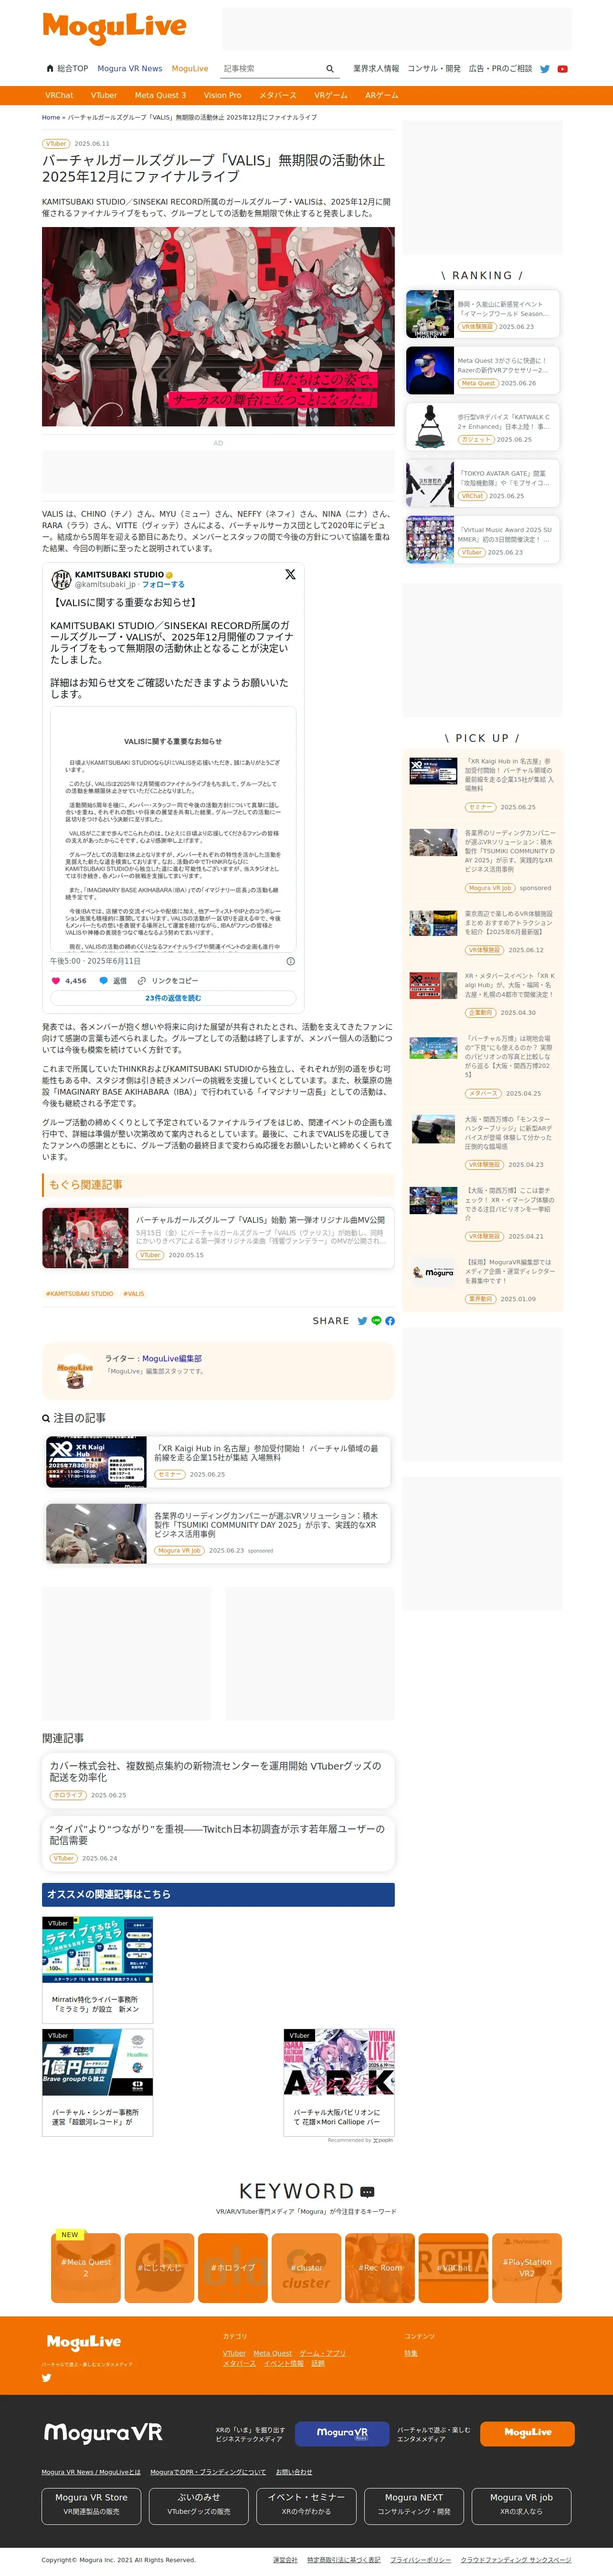
Task: Open the ARゲーム navigation tab
Action: pyautogui.click(x=381, y=95)
